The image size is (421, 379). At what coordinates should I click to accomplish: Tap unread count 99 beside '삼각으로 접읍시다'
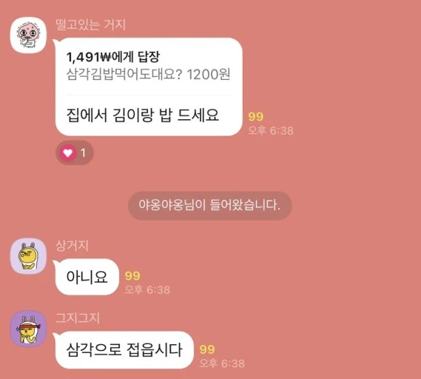pyautogui.click(x=207, y=349)
